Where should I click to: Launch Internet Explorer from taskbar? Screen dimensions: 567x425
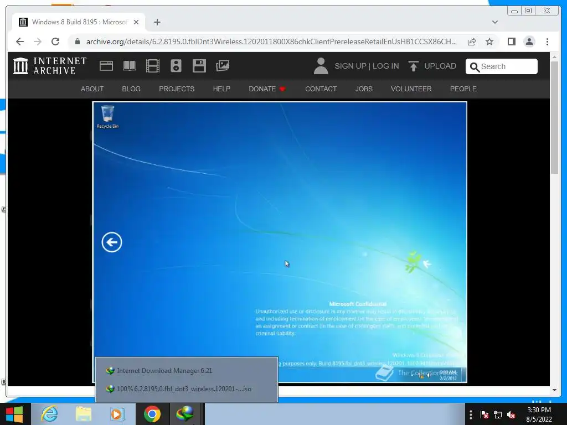pos(49,414)
